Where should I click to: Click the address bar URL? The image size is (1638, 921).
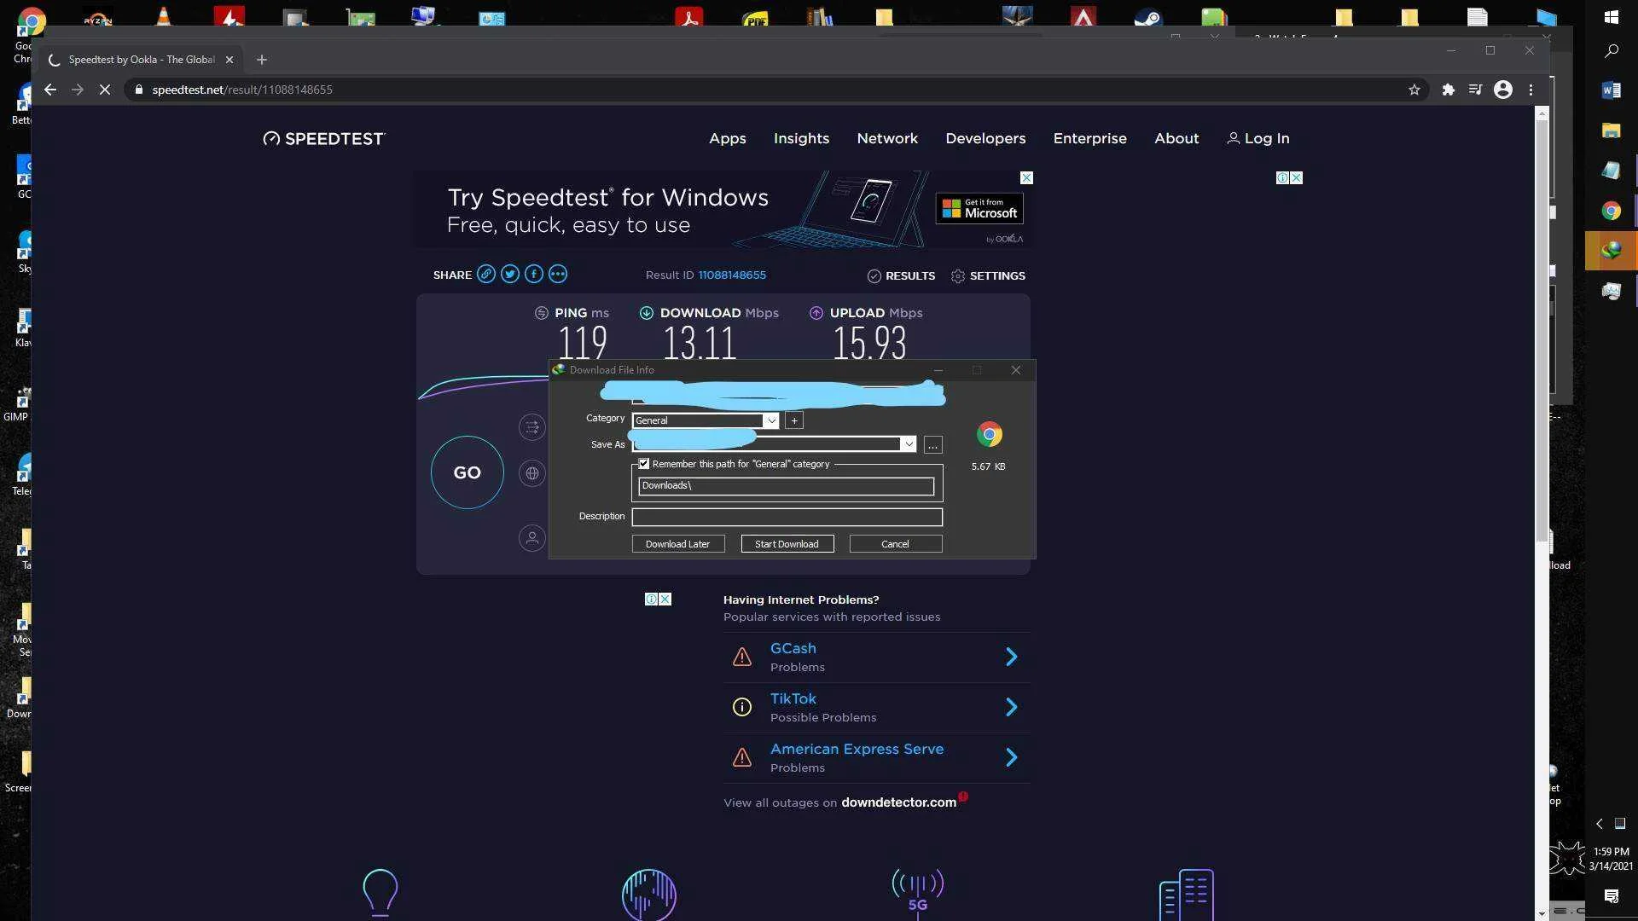pyautogui.click(x=242, y=90)
